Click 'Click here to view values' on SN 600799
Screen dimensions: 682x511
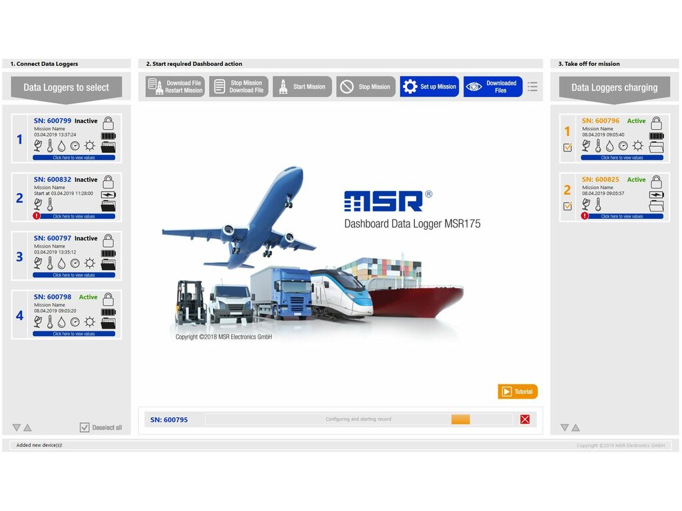pos(74,158)
